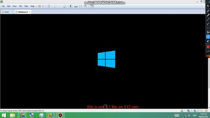Open Chrome from the taskbar
Screen dimensions: 210x118
coord(22,115)
